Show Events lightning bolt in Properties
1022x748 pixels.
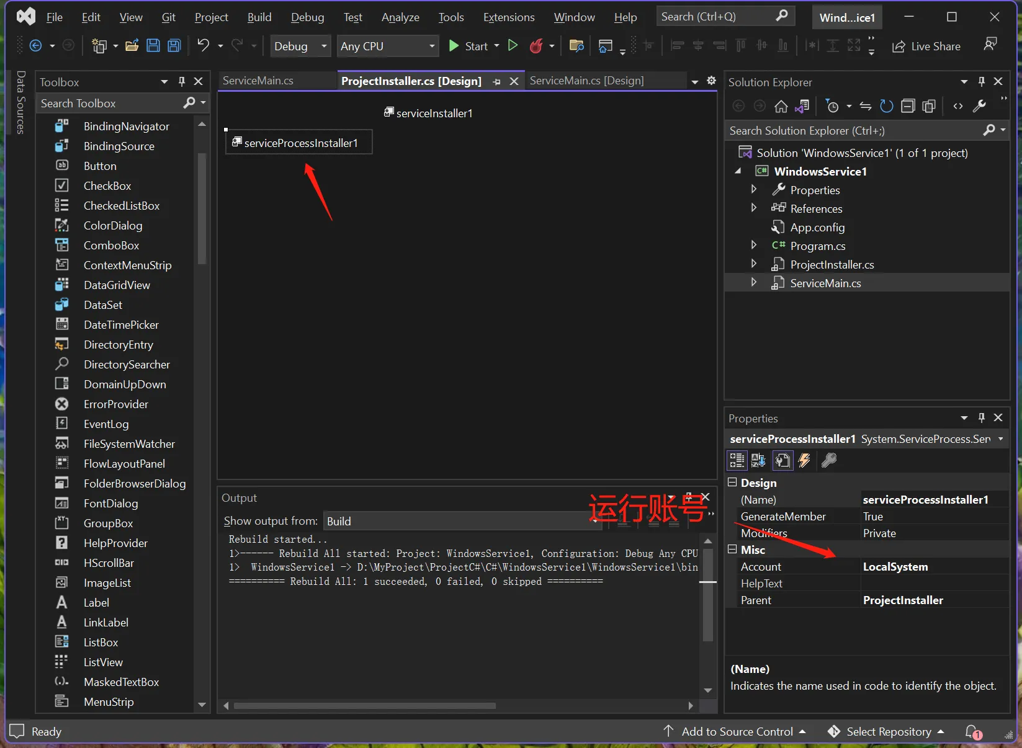[804, 460]
